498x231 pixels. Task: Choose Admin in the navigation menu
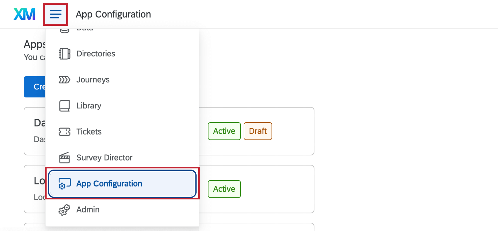click(88, 210)
